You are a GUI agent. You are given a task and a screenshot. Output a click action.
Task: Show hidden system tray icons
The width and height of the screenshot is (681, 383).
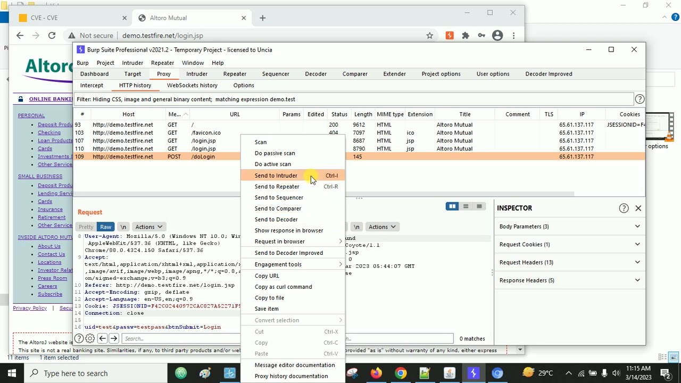point(569,373)
